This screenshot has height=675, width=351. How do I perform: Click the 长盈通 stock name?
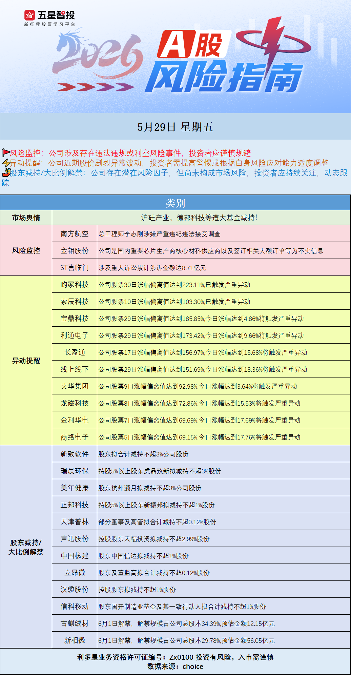click(x=75, y=352)
